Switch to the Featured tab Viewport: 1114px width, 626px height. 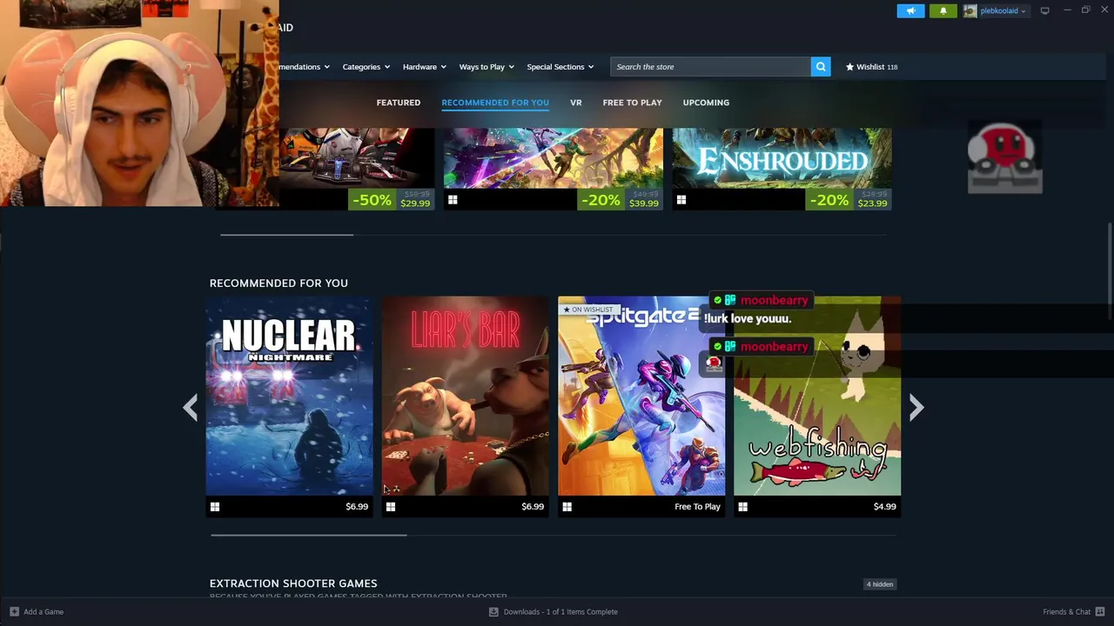pyautogui.click(x=398, y=103)
